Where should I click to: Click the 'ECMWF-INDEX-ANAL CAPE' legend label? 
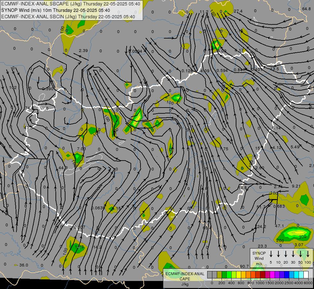[x=185, y=276]
